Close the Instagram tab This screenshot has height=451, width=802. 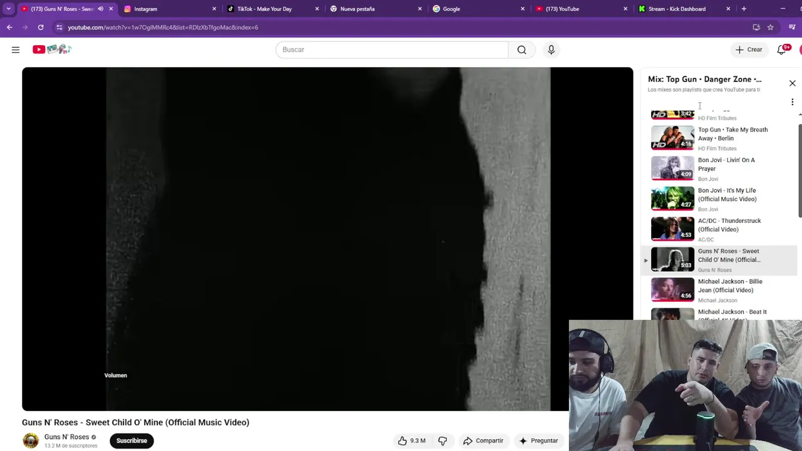coord(214,9)
